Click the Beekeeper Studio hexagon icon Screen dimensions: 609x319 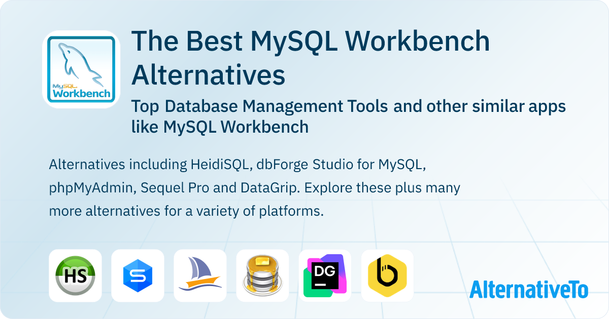pyautogui.click(x=387, y=275)
